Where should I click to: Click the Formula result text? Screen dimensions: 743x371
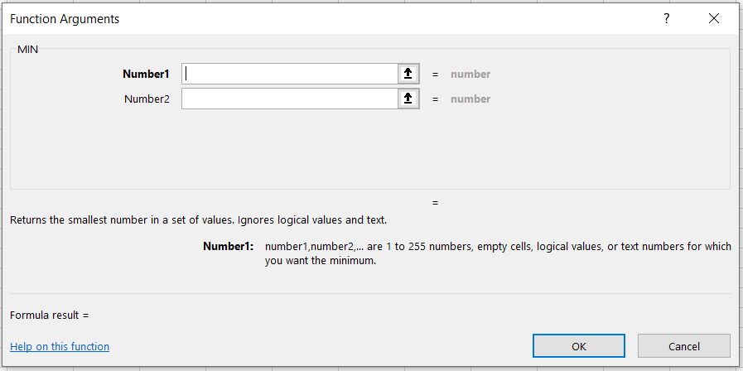(49, 315)
